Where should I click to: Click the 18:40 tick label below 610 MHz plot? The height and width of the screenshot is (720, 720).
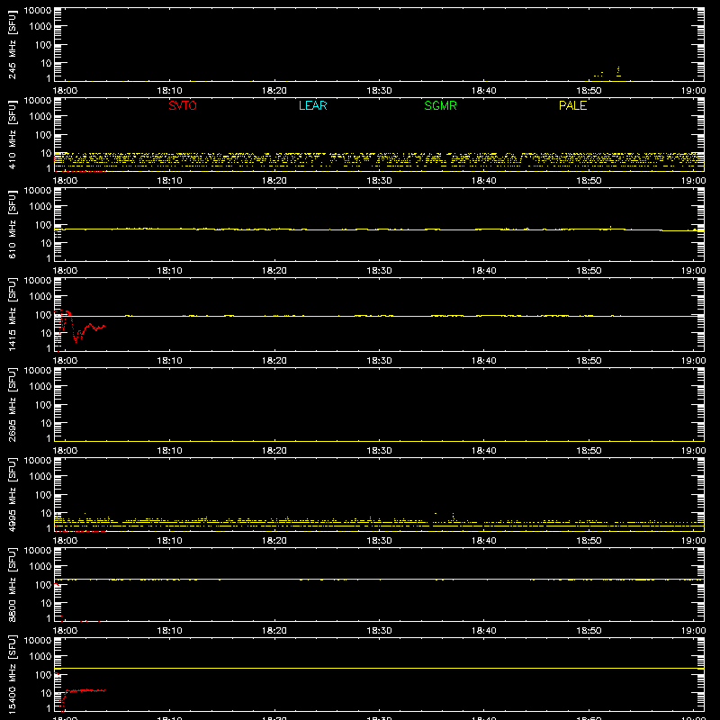coord(483,271)
